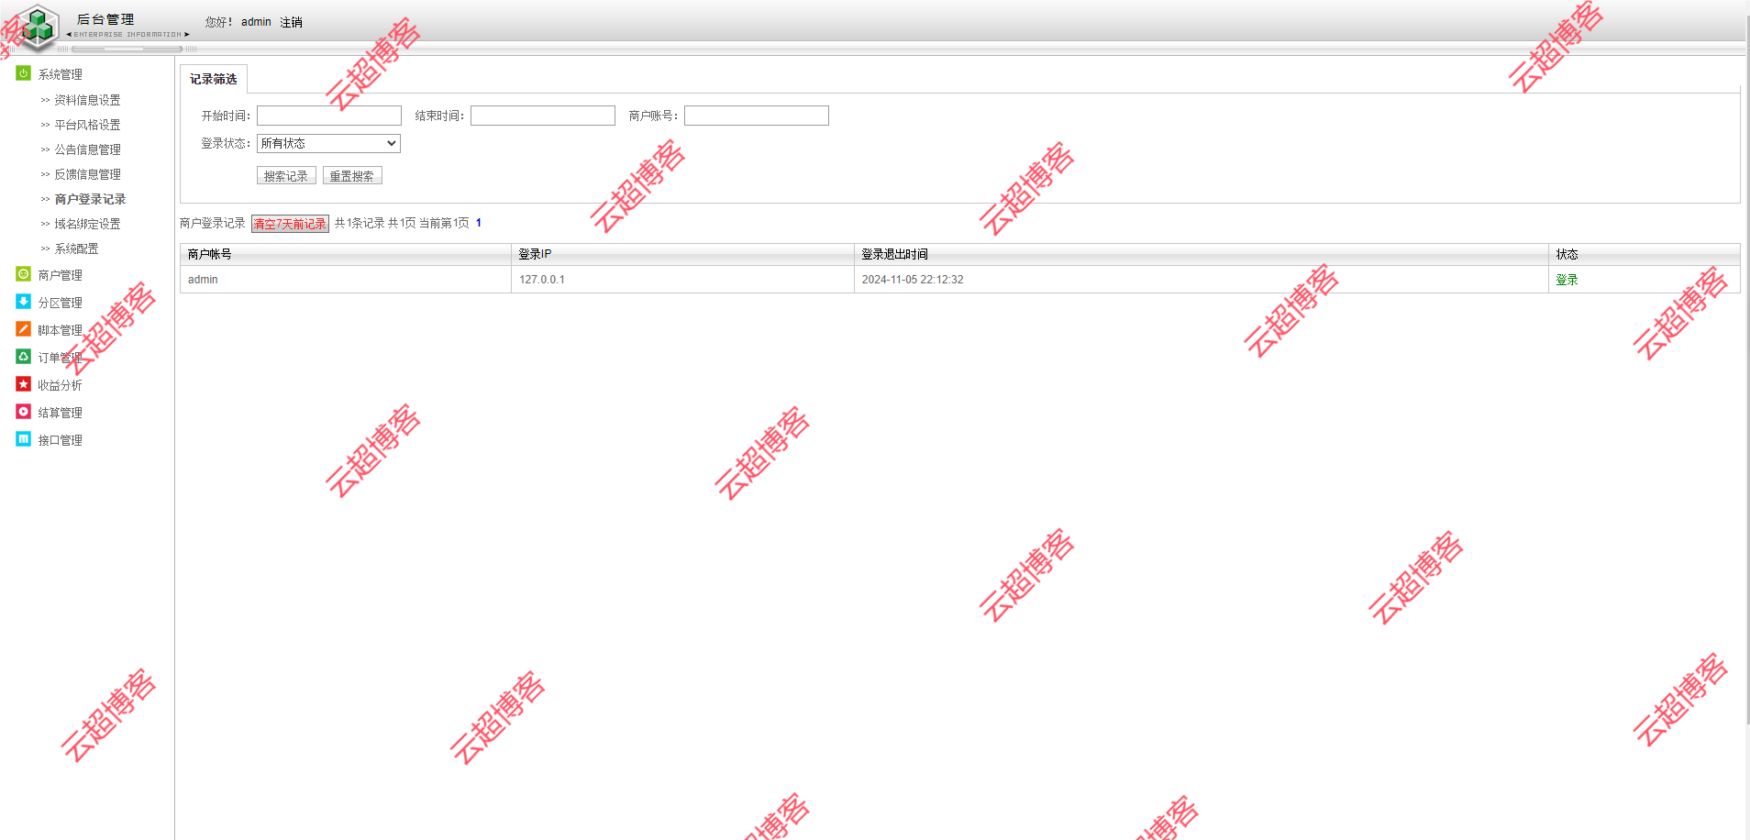This screenshot has width=1750, height=840.
Task: Click the admin cell in the table
Action: (x=346, y=280)
